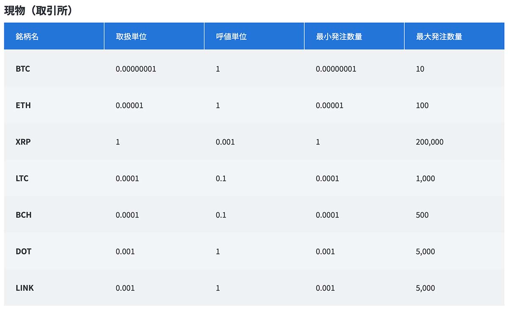
Task: Click LTC's 最小発注数量 value 0.0001
Action: click(x=328, y=178)
